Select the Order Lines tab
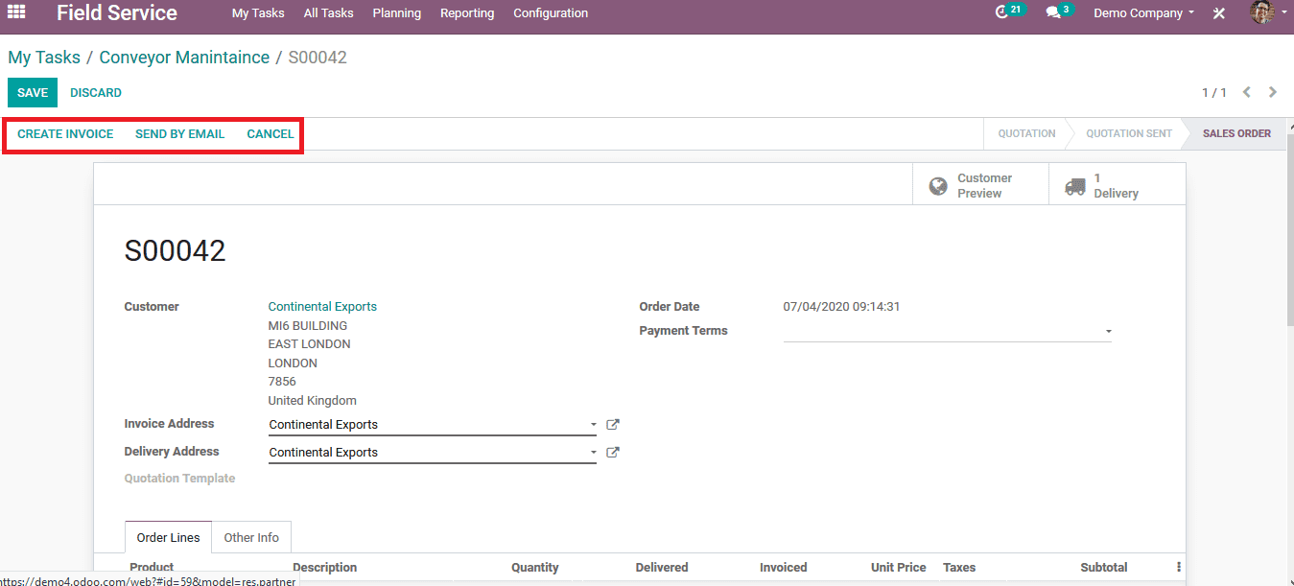The image size is (1294, 586). coord(169,537)
